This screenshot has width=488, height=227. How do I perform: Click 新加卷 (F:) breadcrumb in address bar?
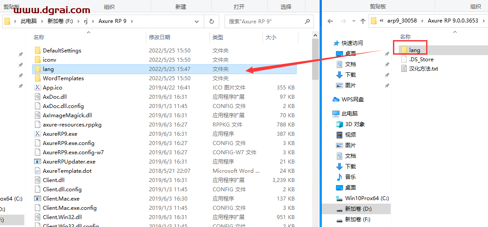60,21
